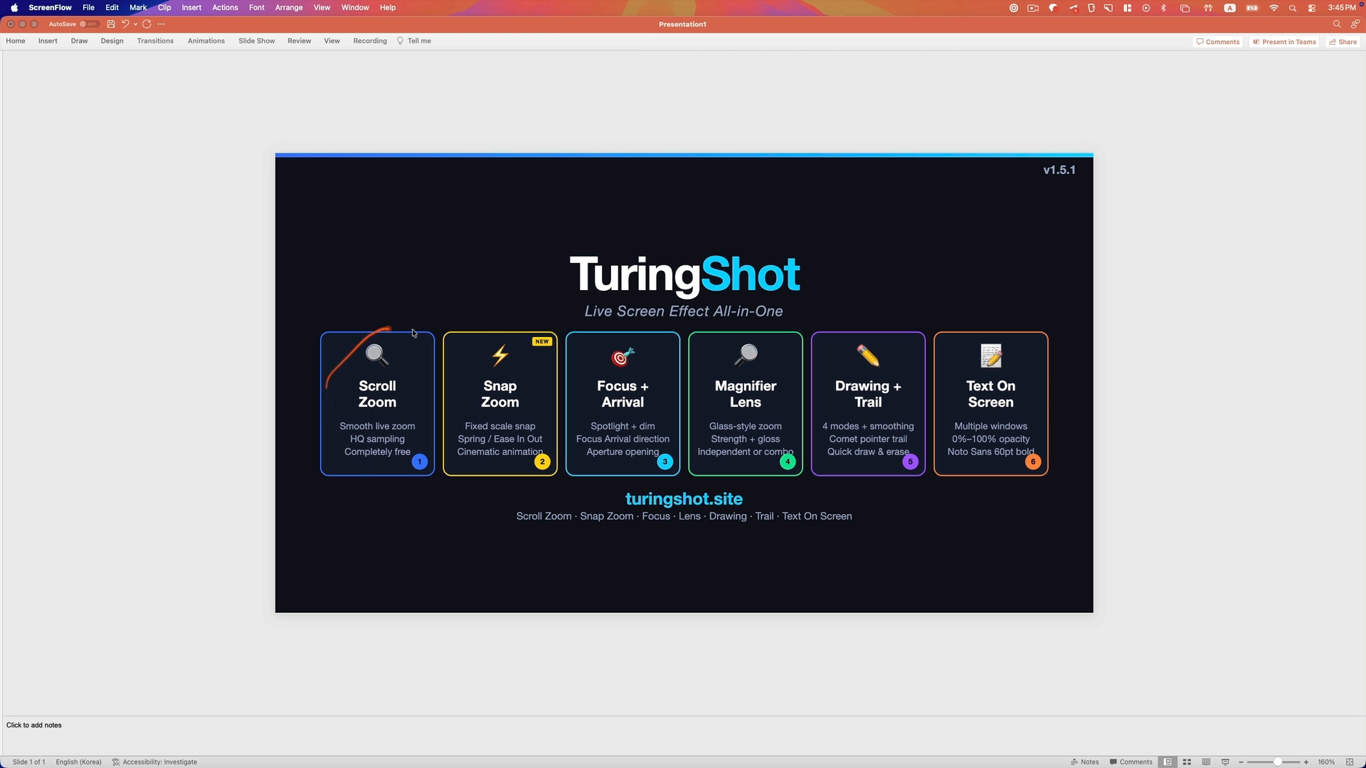The image size is (1366, 768).
Task: Open the Help menu
Action: (x=388, y=8)
